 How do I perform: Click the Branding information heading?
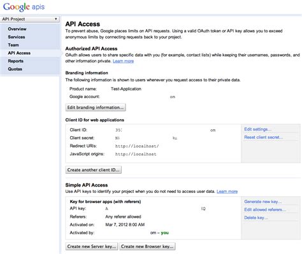tap(87, 73)
